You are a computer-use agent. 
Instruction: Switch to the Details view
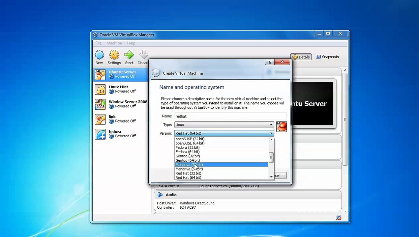(x=301, y=57)
